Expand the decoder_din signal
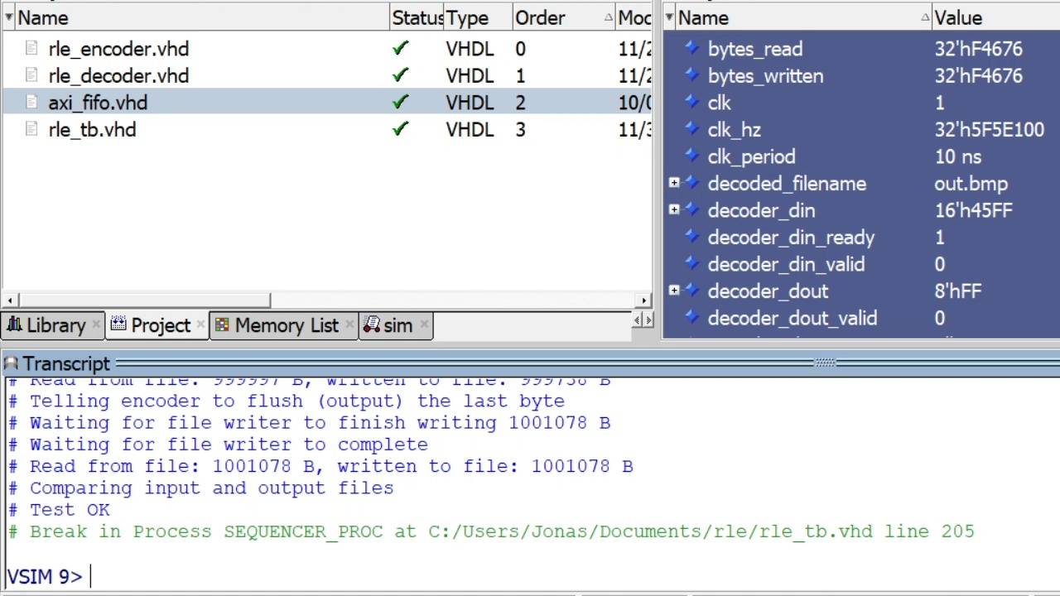Viewport: 1060px width, 596px height. point(674,210)
